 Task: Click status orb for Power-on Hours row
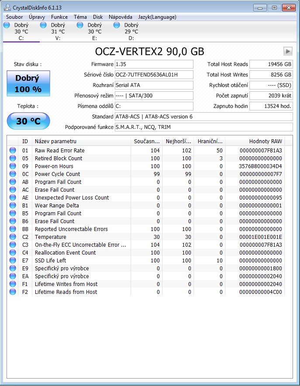(13, 166)
